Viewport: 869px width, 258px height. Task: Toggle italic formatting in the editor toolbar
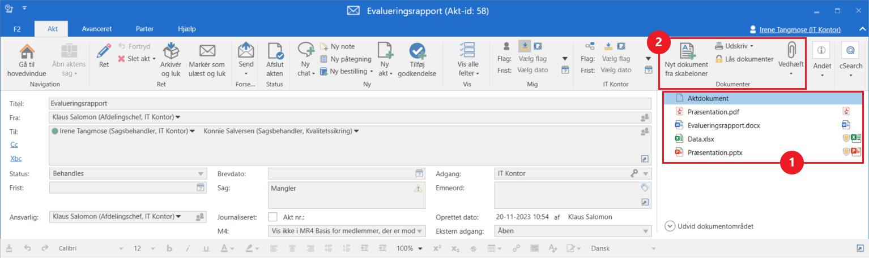coord(188,248)
